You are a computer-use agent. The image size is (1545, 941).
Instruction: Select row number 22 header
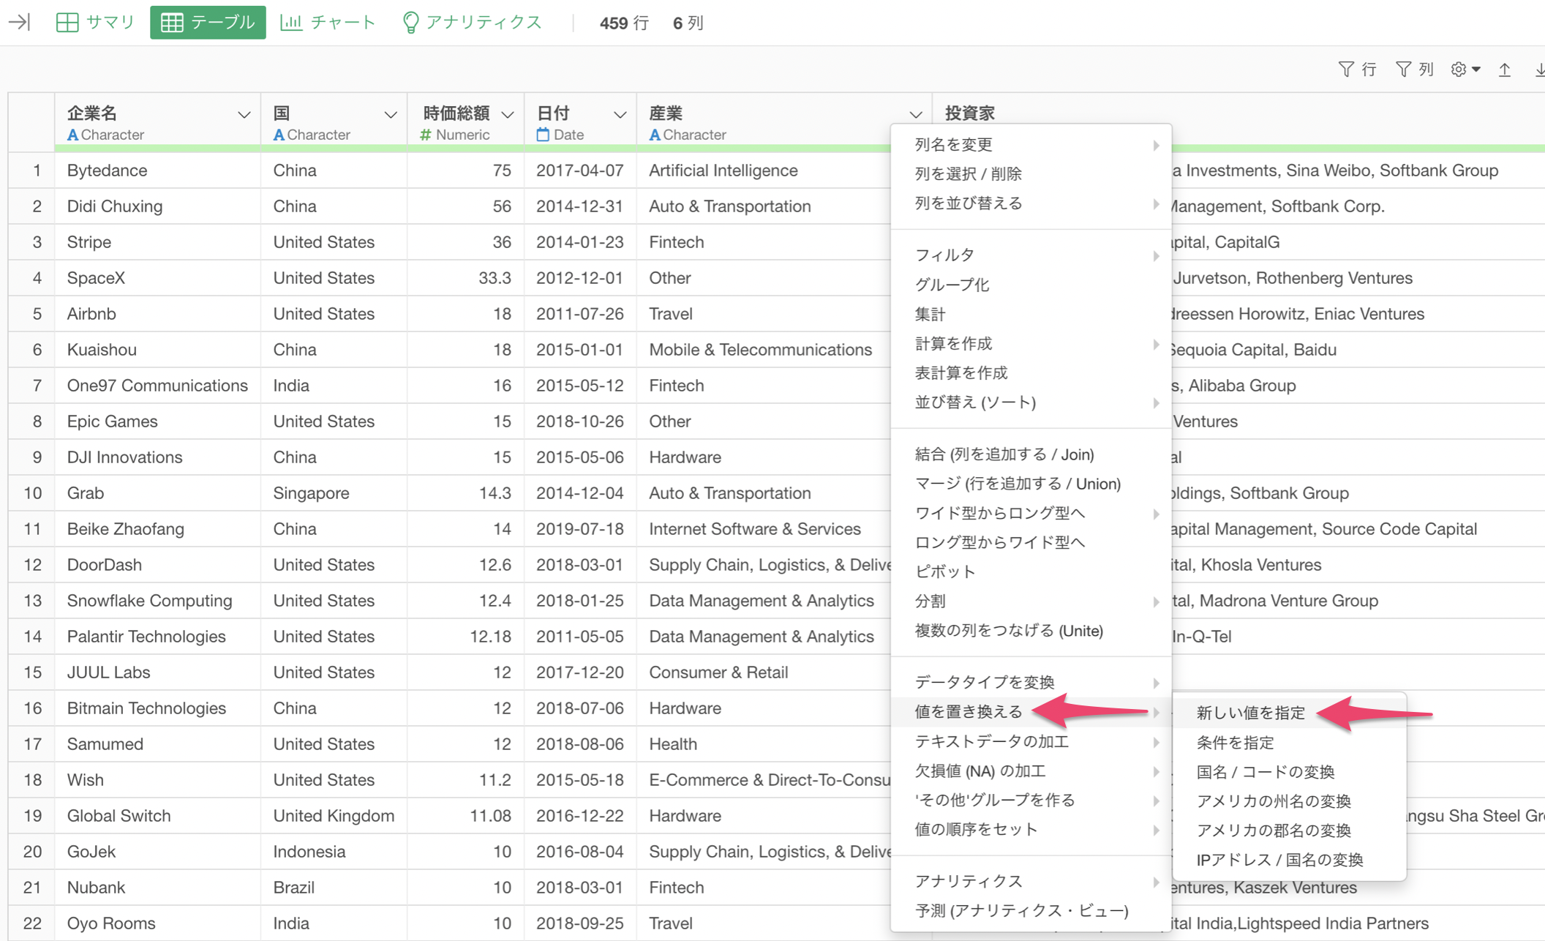[x=31, y=923]
